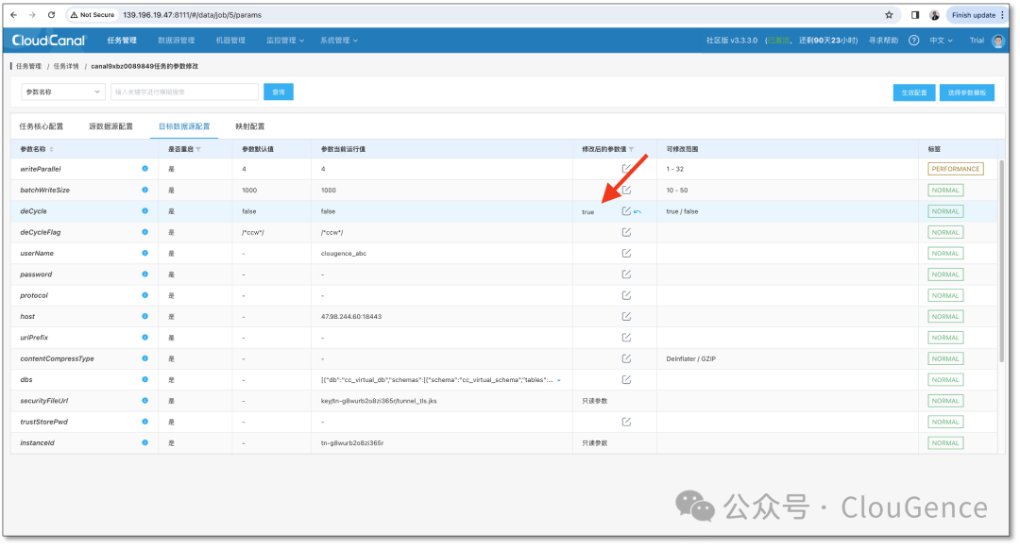Edit the protocol parameter value
1020x548 pixels.
(x=626, y=295)
